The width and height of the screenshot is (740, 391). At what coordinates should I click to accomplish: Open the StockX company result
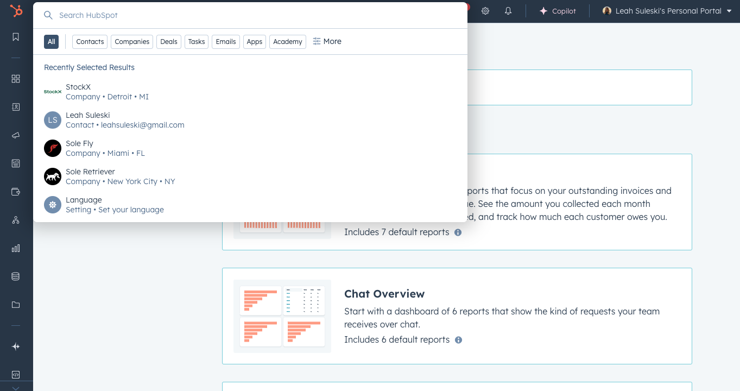(x=250, y=92)
